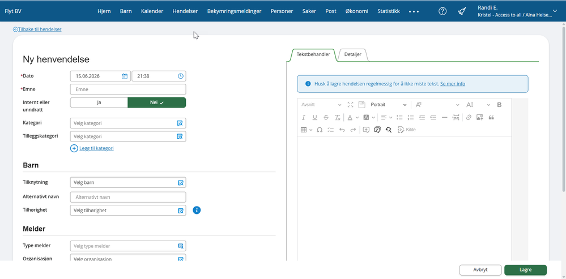Insert a page break
The height and width of the screenshot is (279, 566).
click(x=456, y=117)
